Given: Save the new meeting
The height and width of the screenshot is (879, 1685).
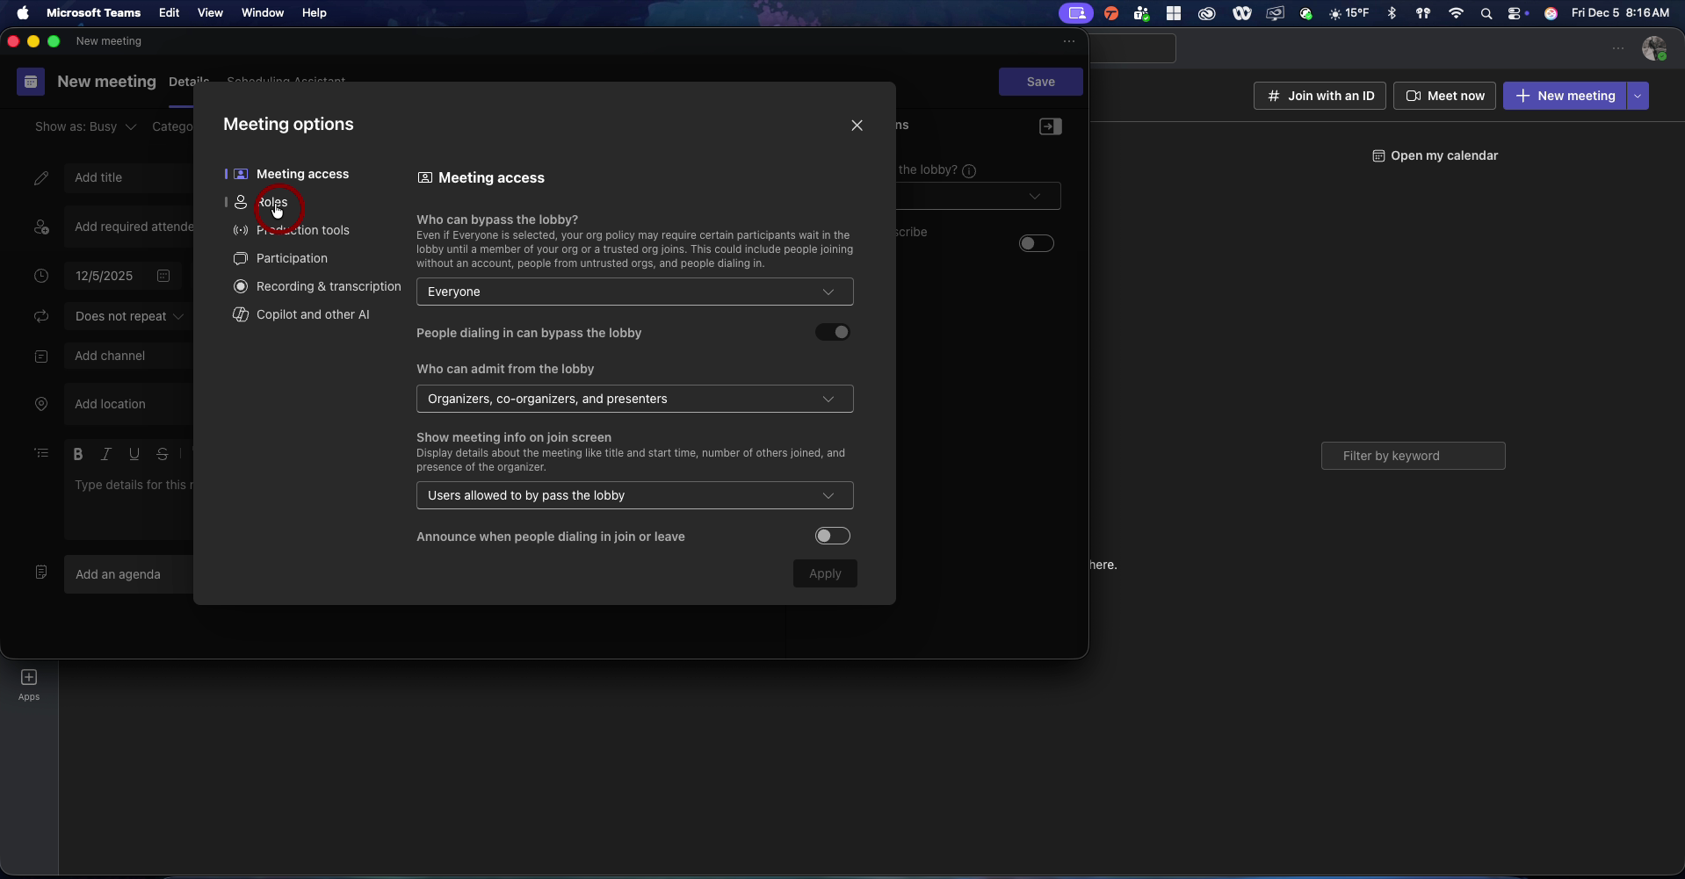Looking at the screenshot, I should click(x=1041, y=82).
